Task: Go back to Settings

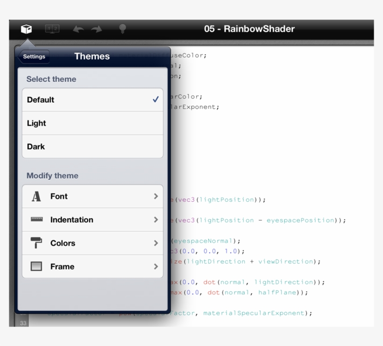Action: (34, 56)
